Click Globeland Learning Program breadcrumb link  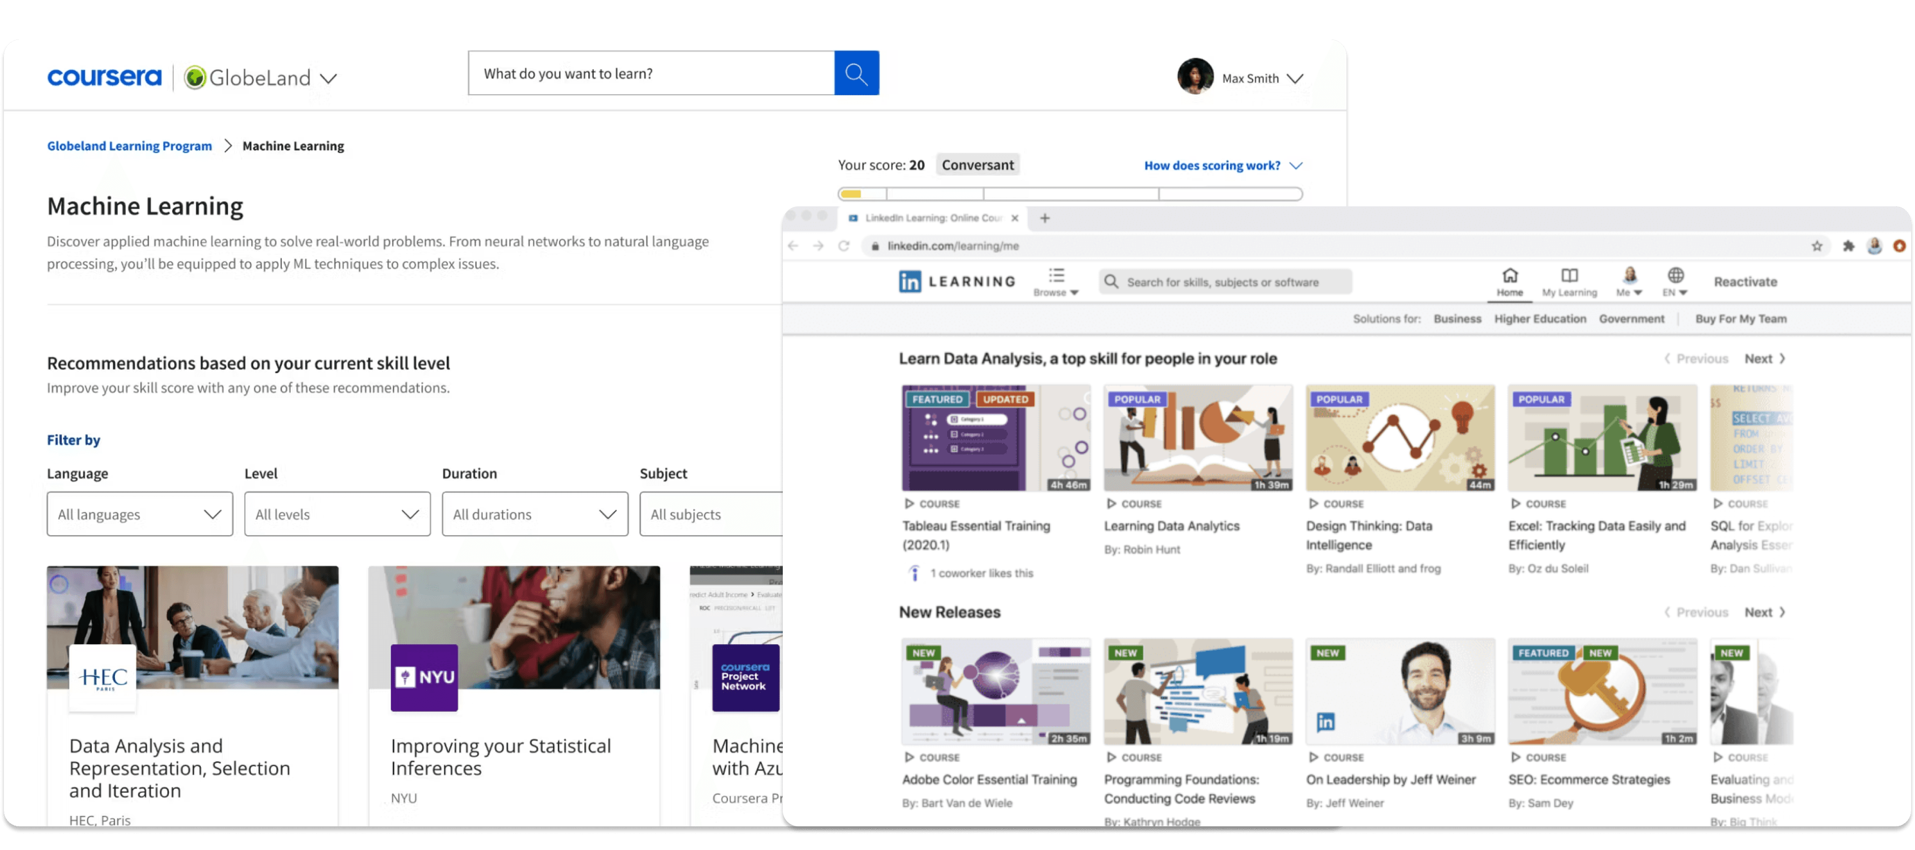[129, 146]
